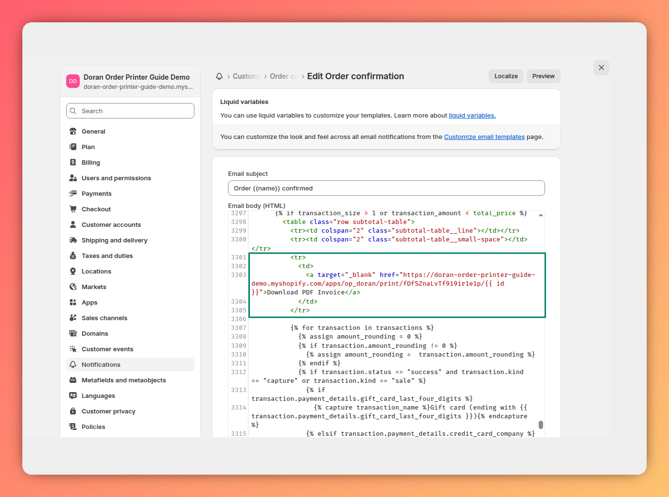Viewport: 669px width, 497px height.
Task: Open Markets settings
Action: click(x=130, y=287)
